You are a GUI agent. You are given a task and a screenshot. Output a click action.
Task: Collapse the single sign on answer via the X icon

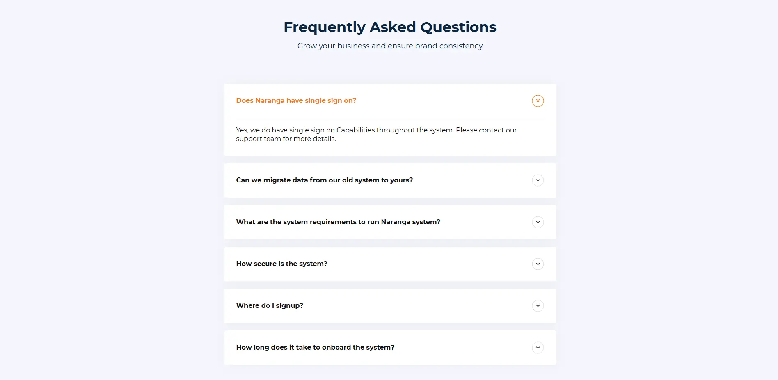coord(538,100)
